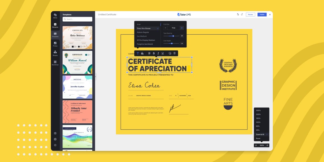The width and height of the screenshot is (324, 162).
Task: Open the text alignment options
Action: [x=149, y=53]
